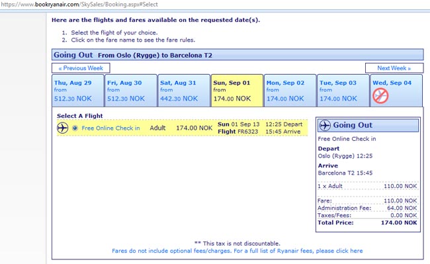Go to Previous Week
Screen dimensions: 430x264
coord(81,68)
